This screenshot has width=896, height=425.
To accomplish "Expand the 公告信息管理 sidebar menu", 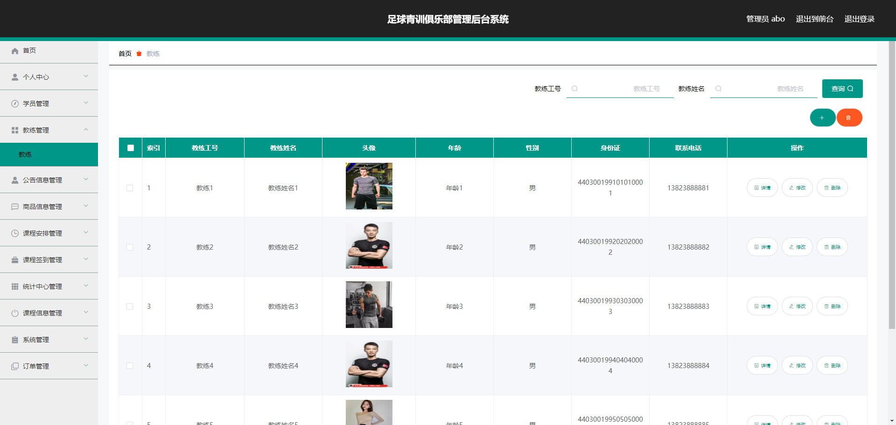I will coord(49,180).
